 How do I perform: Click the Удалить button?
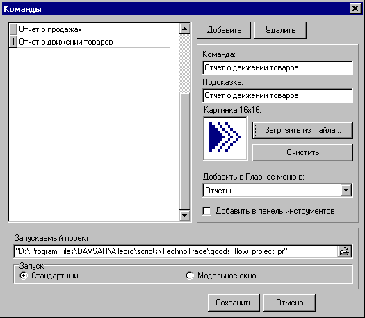(280, 30)
